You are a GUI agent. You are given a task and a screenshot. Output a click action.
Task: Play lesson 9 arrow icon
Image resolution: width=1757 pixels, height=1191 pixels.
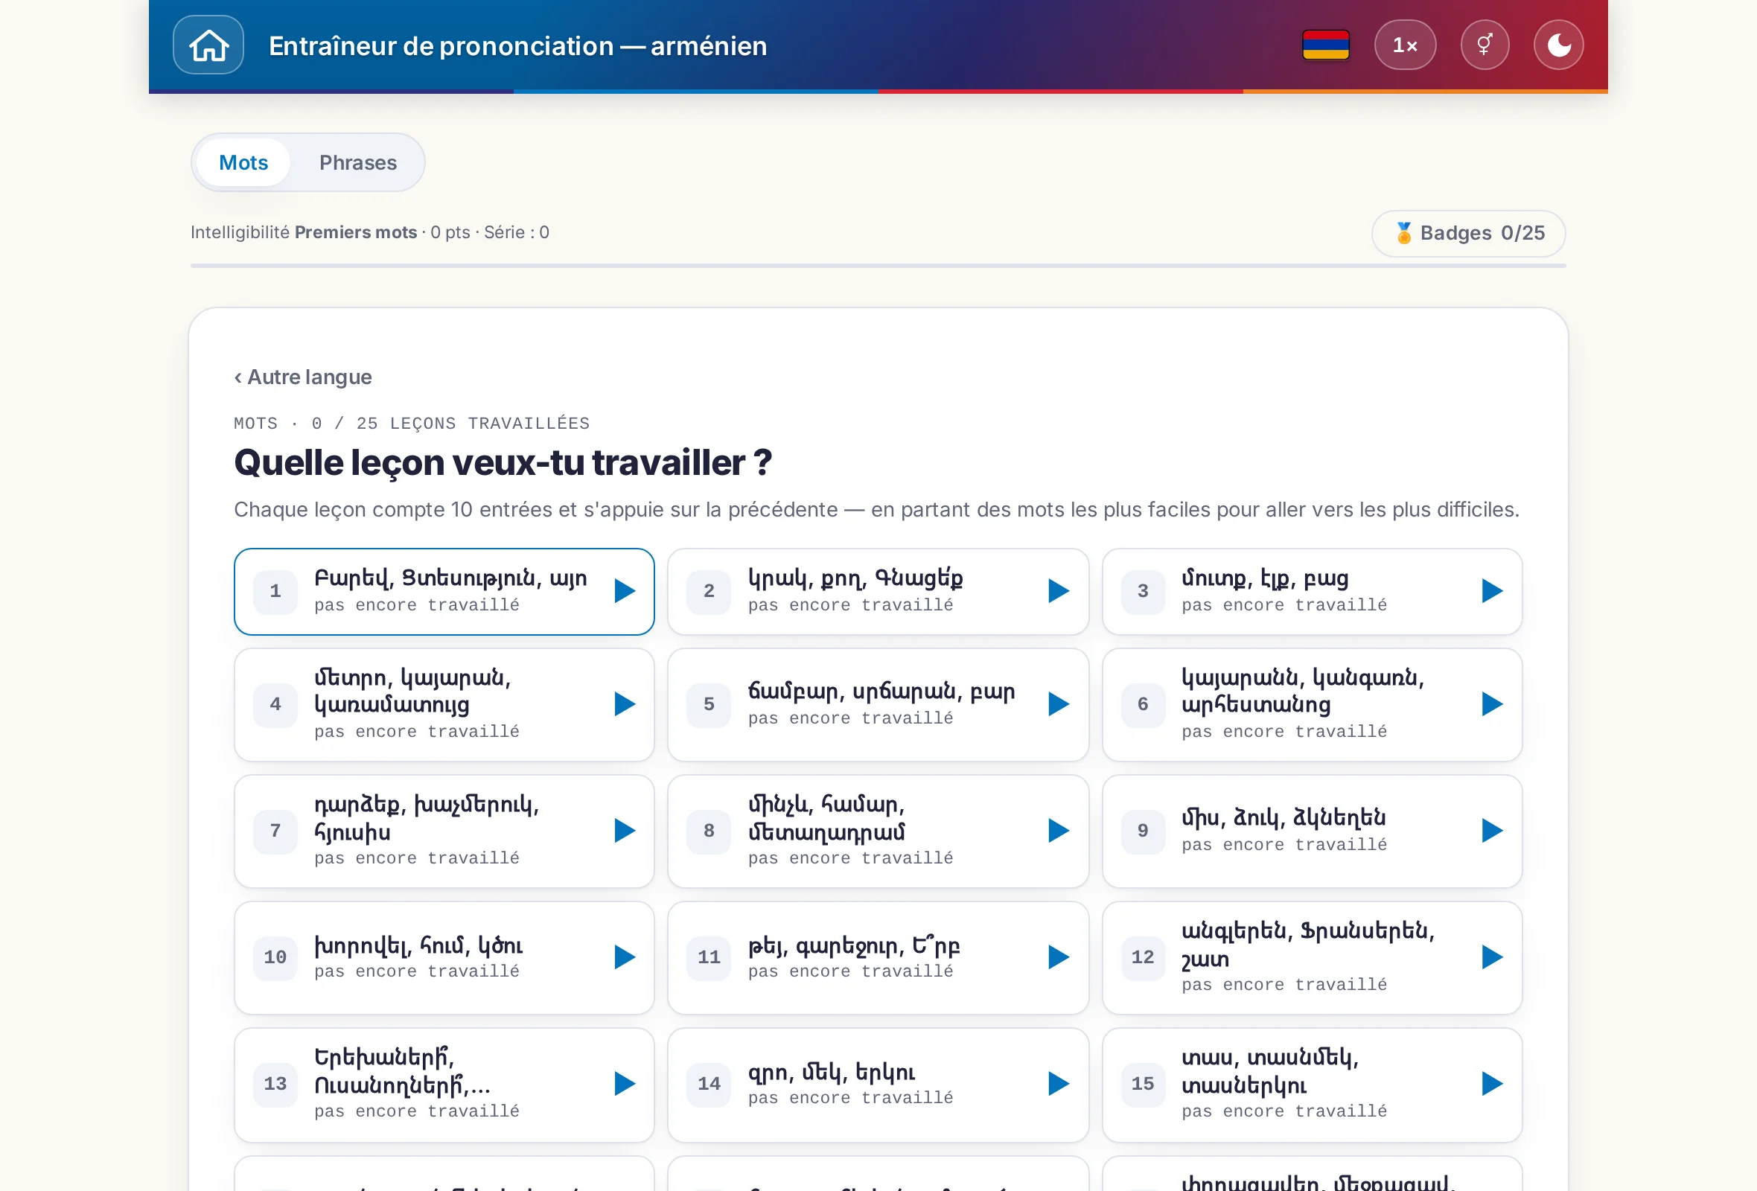1492,831
